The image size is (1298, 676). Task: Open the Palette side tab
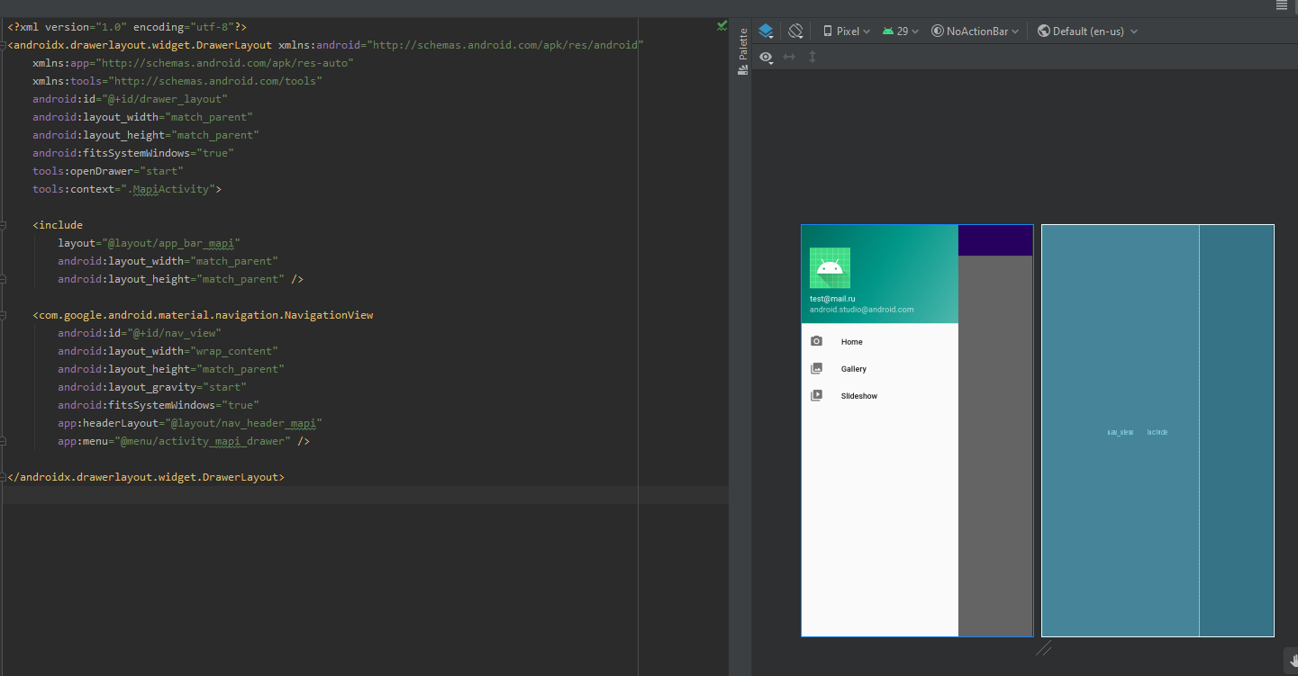point(743,51)
